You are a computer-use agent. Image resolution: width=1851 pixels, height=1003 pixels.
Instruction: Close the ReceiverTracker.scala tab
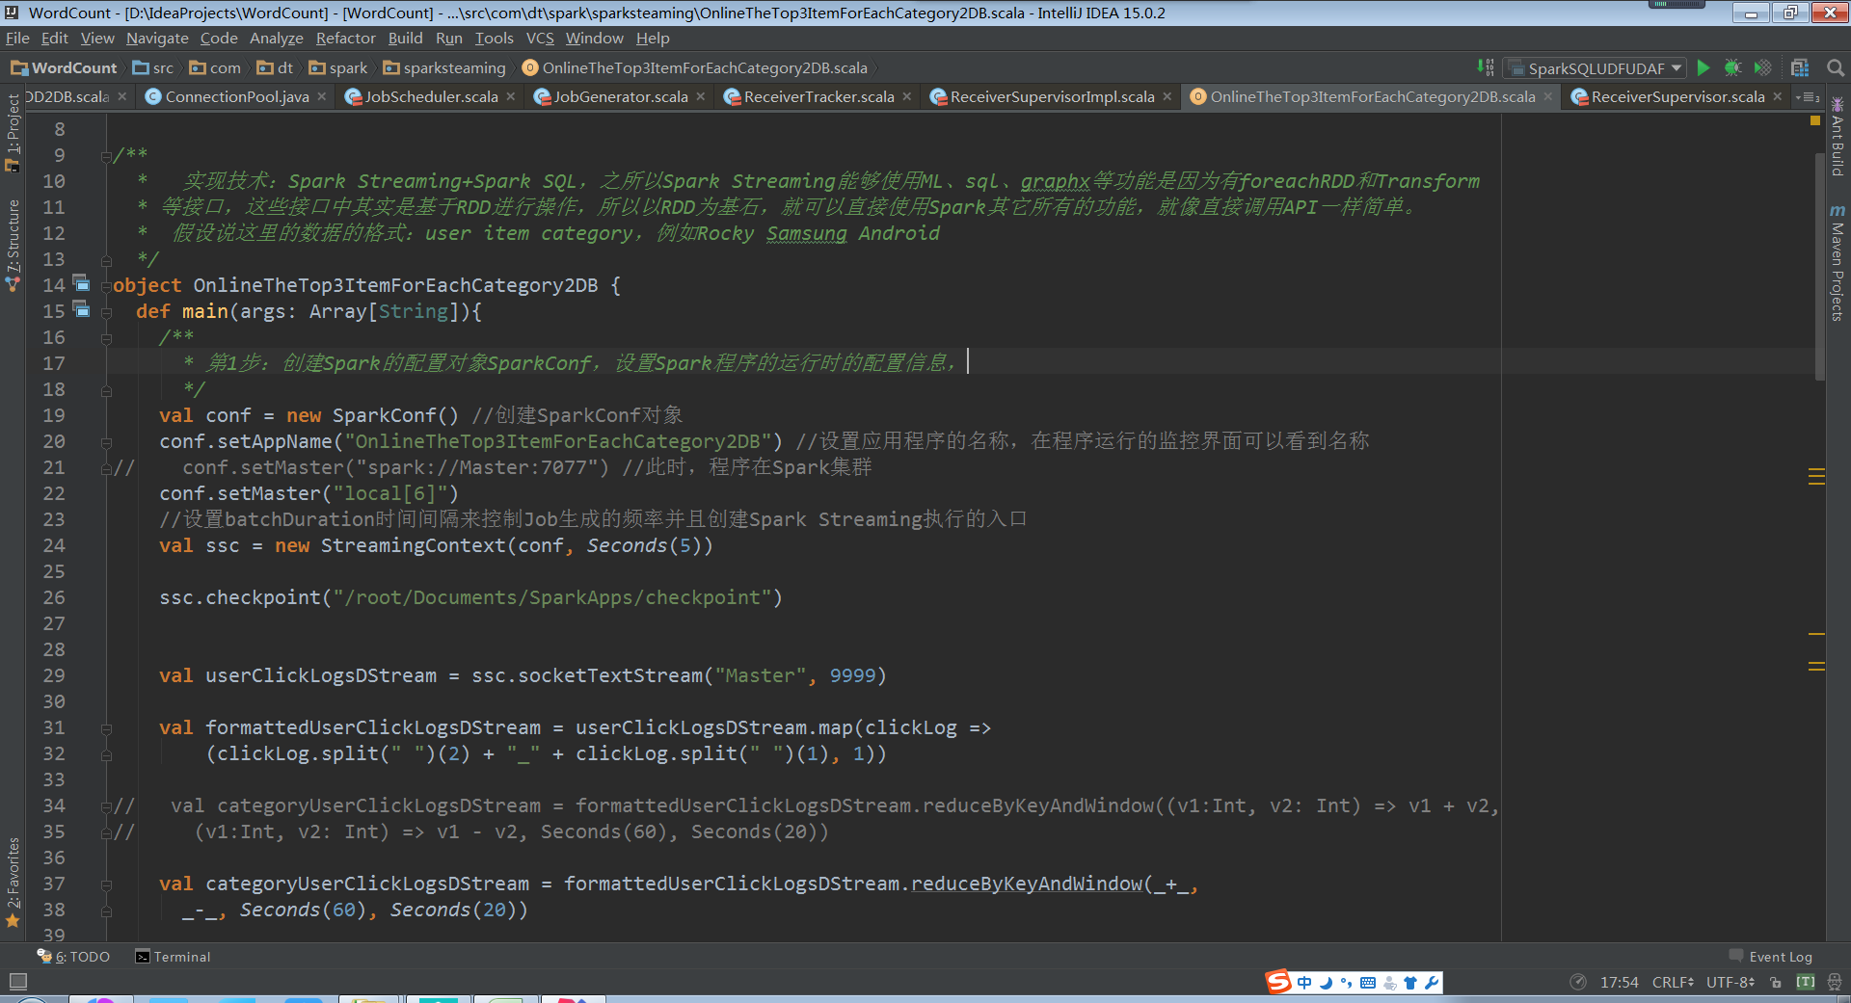[x=907, y=96]
